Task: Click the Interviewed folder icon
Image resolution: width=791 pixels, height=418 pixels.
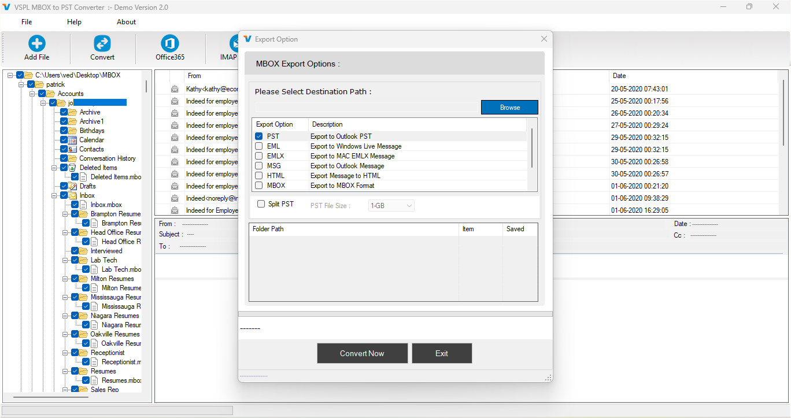Action: pyautogui.click(x=83, y=251)
